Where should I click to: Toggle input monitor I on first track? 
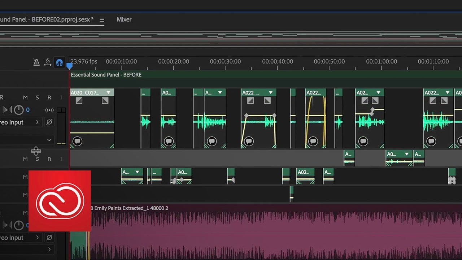[61, 97]
